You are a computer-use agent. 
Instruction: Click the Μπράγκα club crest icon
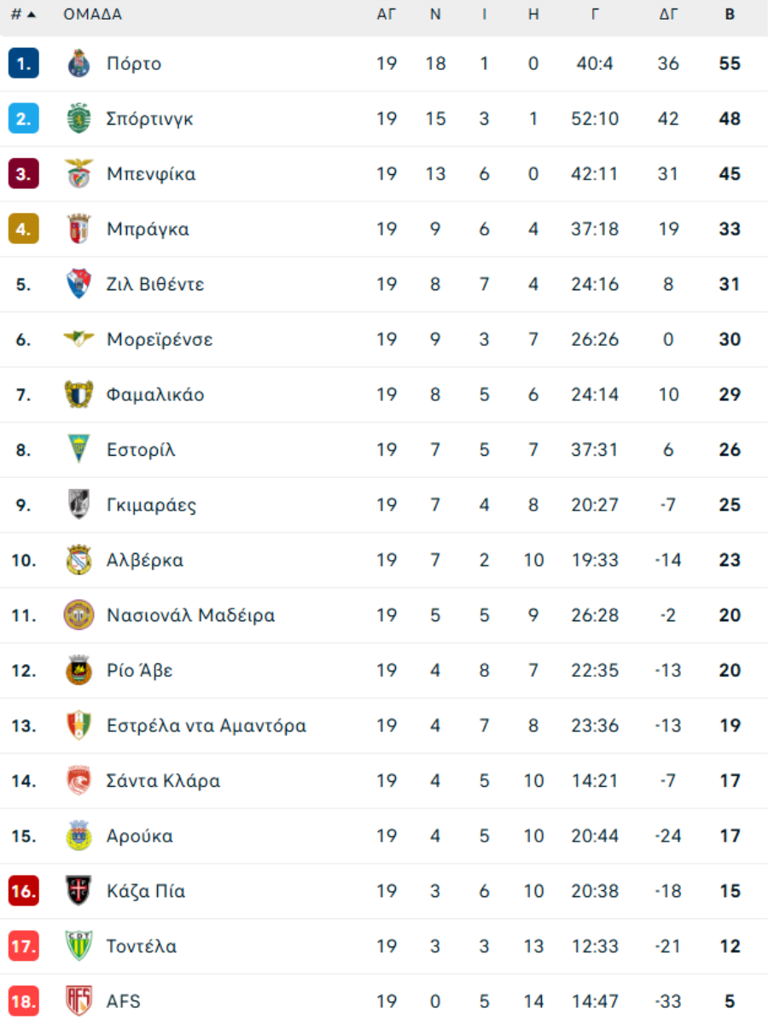(x=79, y=229)
